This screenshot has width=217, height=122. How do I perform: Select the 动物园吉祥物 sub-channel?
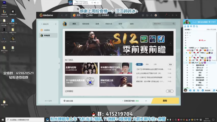click(200, 78)
